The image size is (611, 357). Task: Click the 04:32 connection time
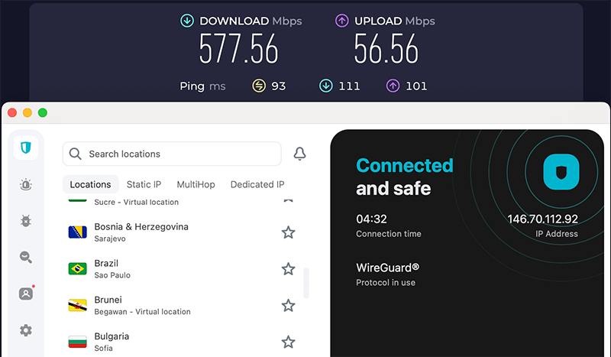(371, 219)
